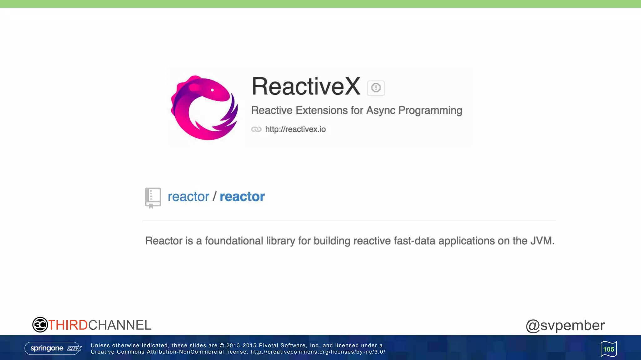Click the chain link icon before URL

[256, 129]
